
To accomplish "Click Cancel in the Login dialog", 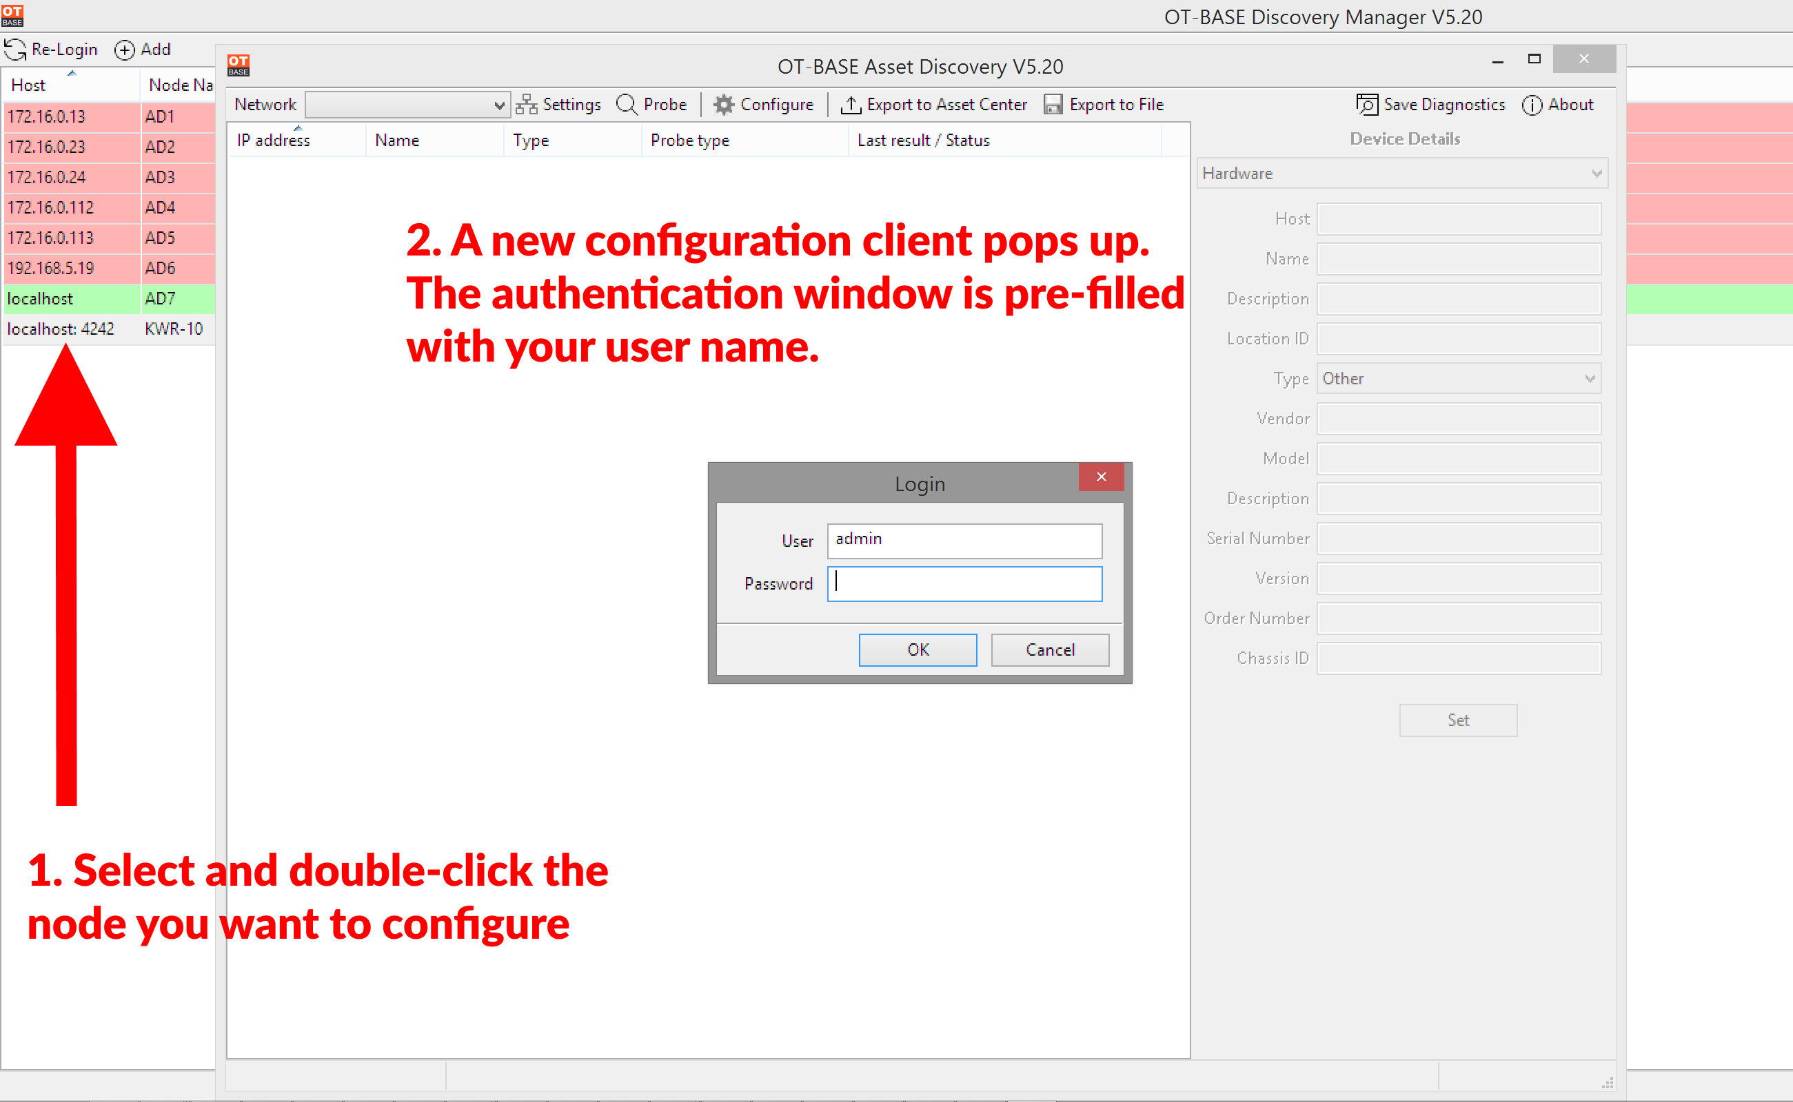I will (x=1050, y=650).
